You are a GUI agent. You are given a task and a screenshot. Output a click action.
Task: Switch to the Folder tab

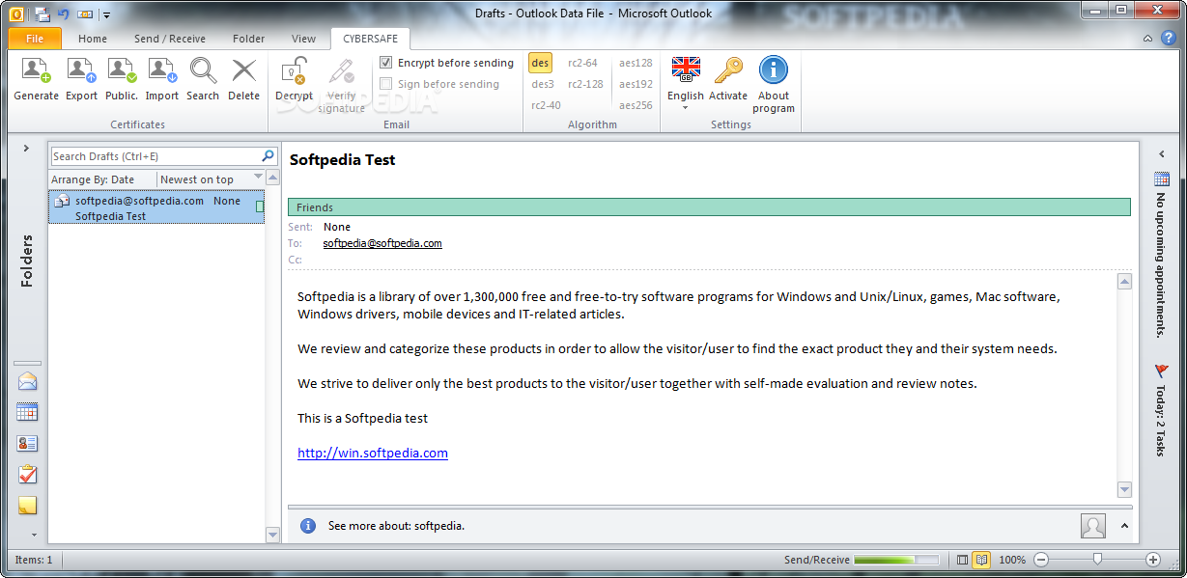tap(248, 39)
